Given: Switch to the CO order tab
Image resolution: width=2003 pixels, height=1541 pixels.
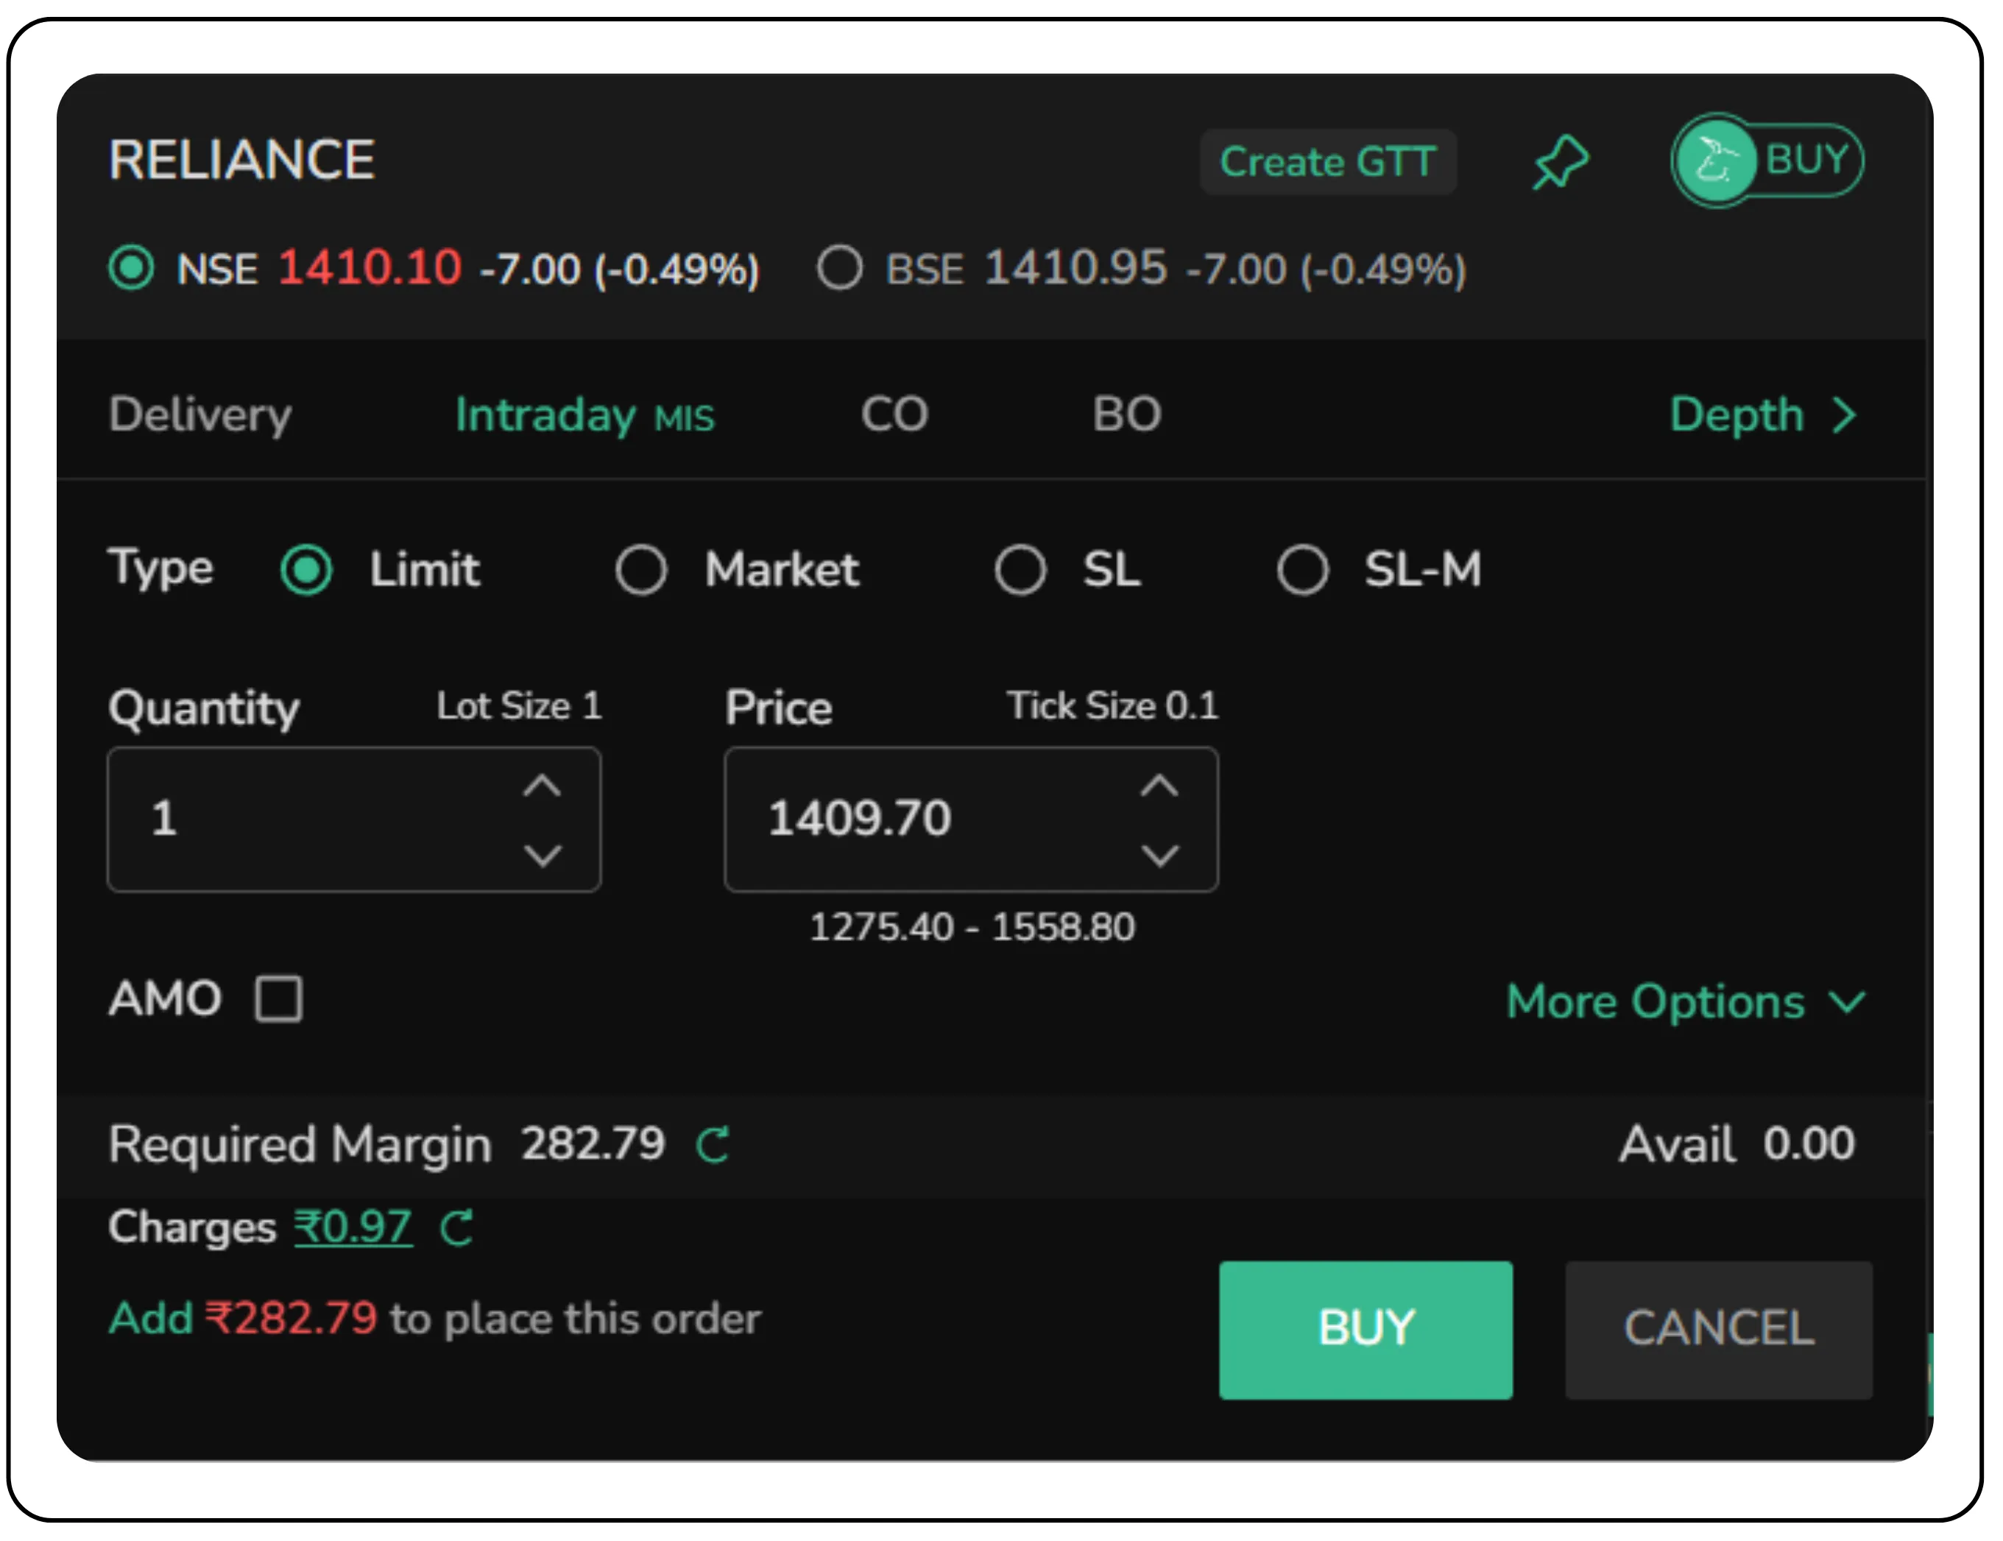Looking at the screenshot, I should pos(895,415).
